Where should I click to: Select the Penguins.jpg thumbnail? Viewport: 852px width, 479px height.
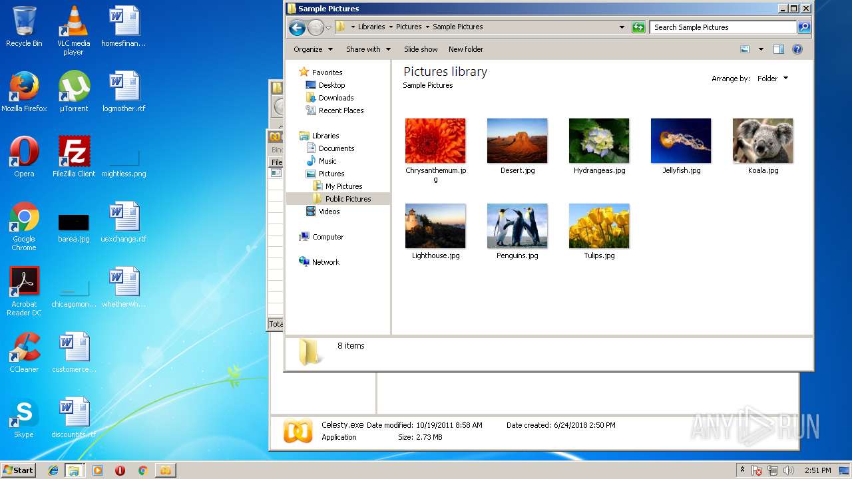pyautogui.click(x=517, y=226)
